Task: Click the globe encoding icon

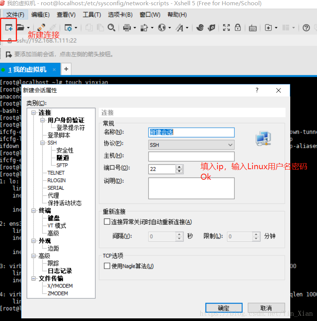Action: [162, 28]
